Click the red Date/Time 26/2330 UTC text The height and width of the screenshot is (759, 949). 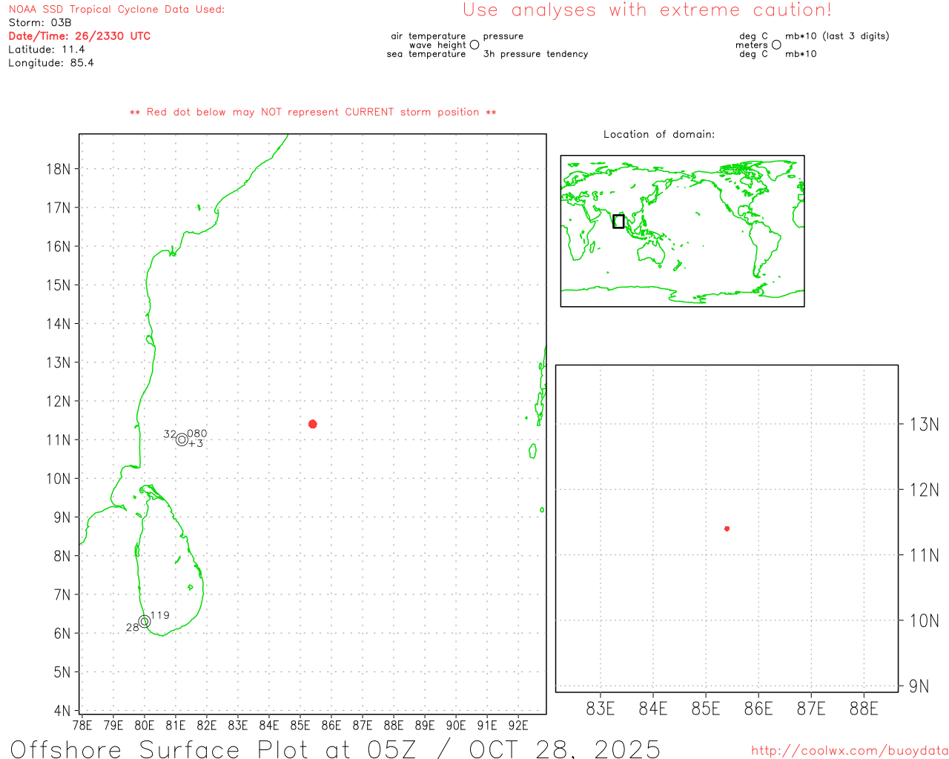pos(79,36)
